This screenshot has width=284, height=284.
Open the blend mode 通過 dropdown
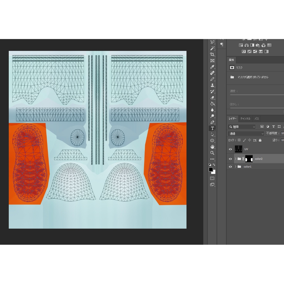(x=246, y=134)
